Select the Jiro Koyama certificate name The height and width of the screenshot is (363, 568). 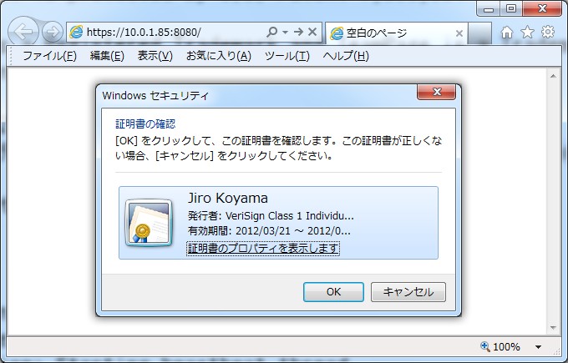coord(228,199)
